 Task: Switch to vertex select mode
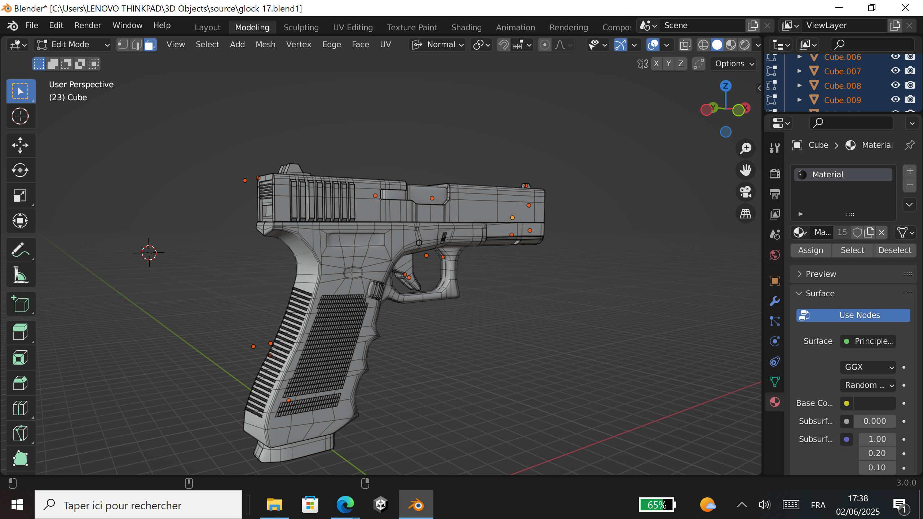[123, 45]
